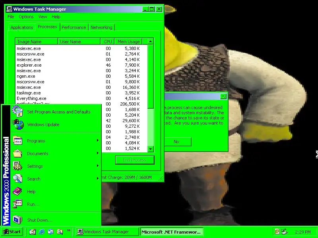318x238 pixels.
Task: Switch to the Networking tab
Action: click(x=101, y=27)
